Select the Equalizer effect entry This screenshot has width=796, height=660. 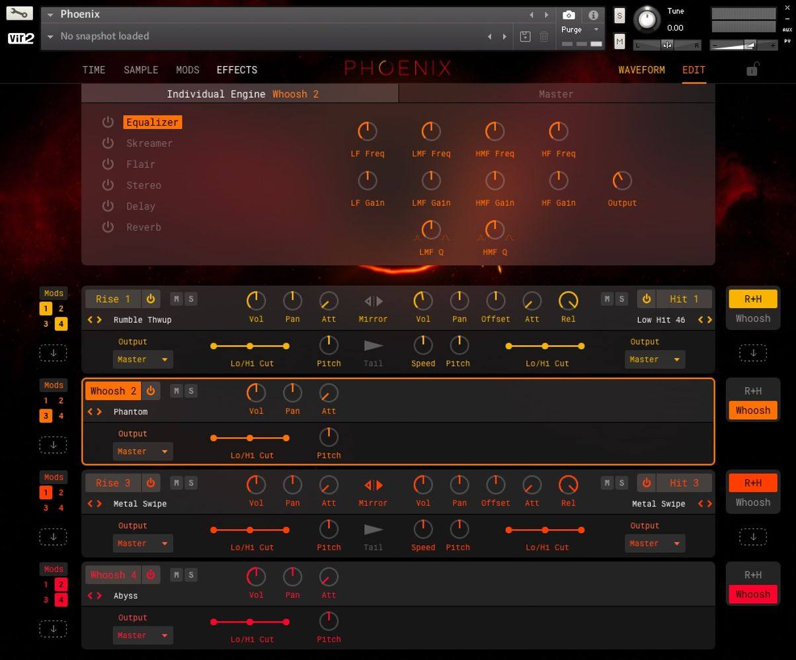[152, 122]
